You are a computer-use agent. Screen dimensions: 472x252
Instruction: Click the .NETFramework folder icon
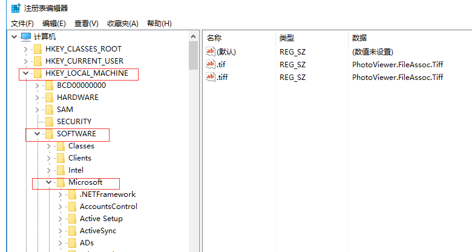(72, 194)
